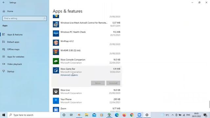Open Default apps section
Viewport: 210px width, 118px height.
click(x=13, y=42)
